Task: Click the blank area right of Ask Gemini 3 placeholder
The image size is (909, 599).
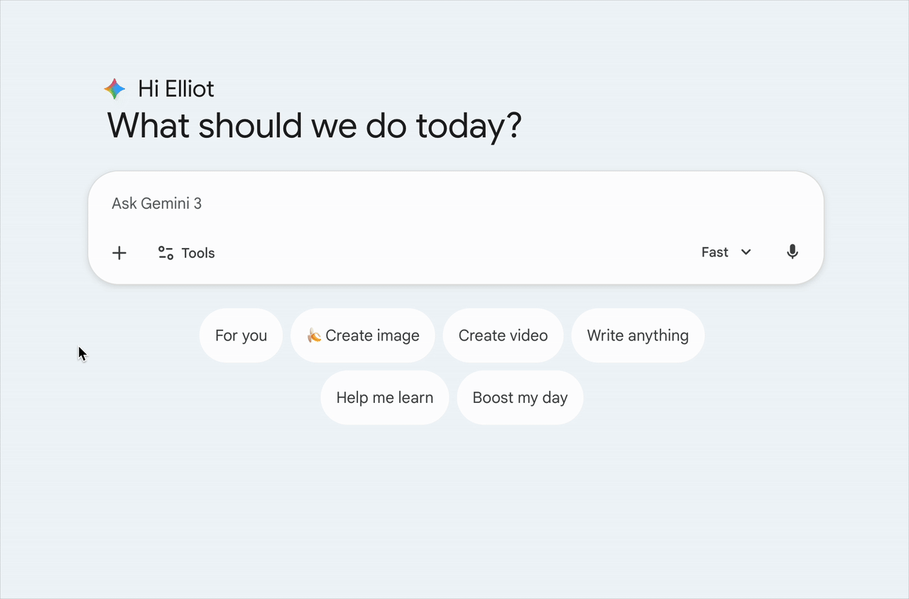Action: point(497,204)
